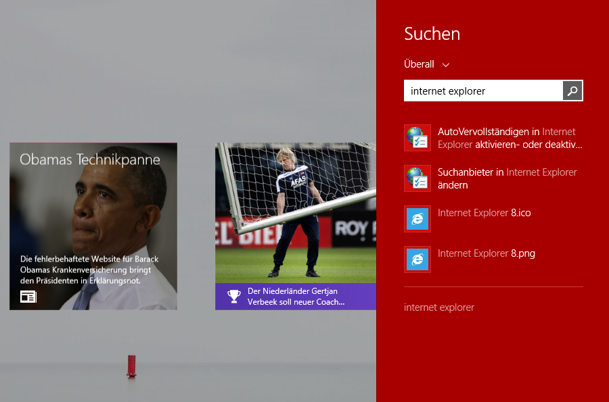The height and width of the screenshot is (402, 609).
Task: Click the news article icon on Obama tile
Action: (28, 297)
